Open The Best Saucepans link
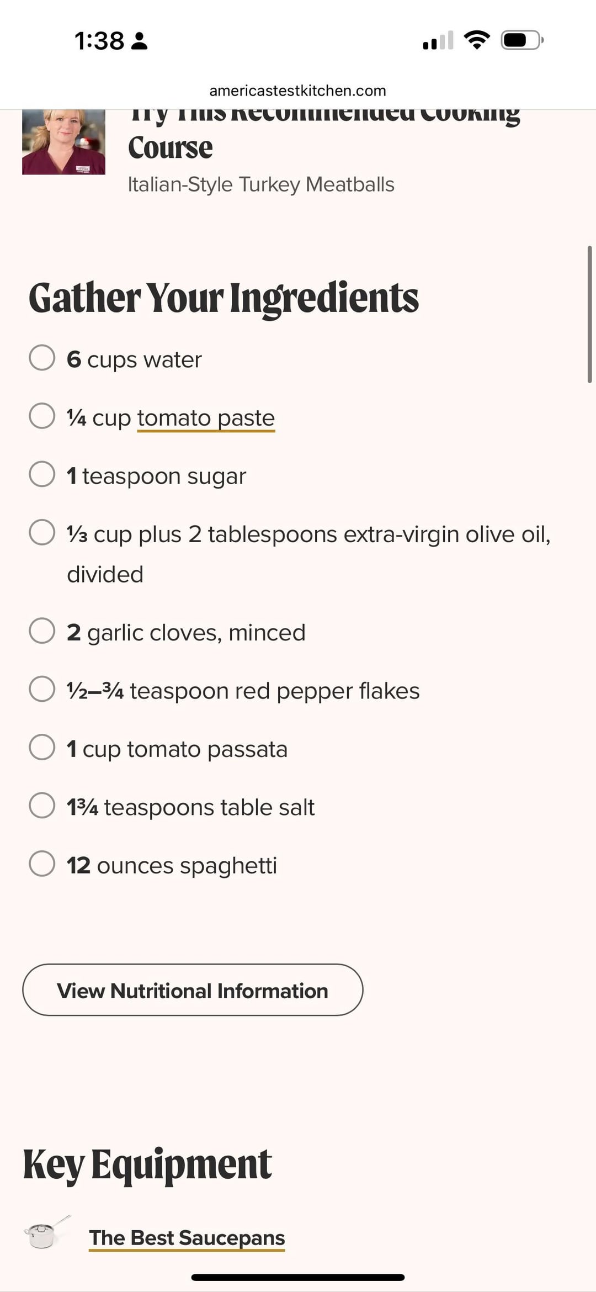Image resolution: width=596 pixels, height=1292 pixels. coord(187,1237)
